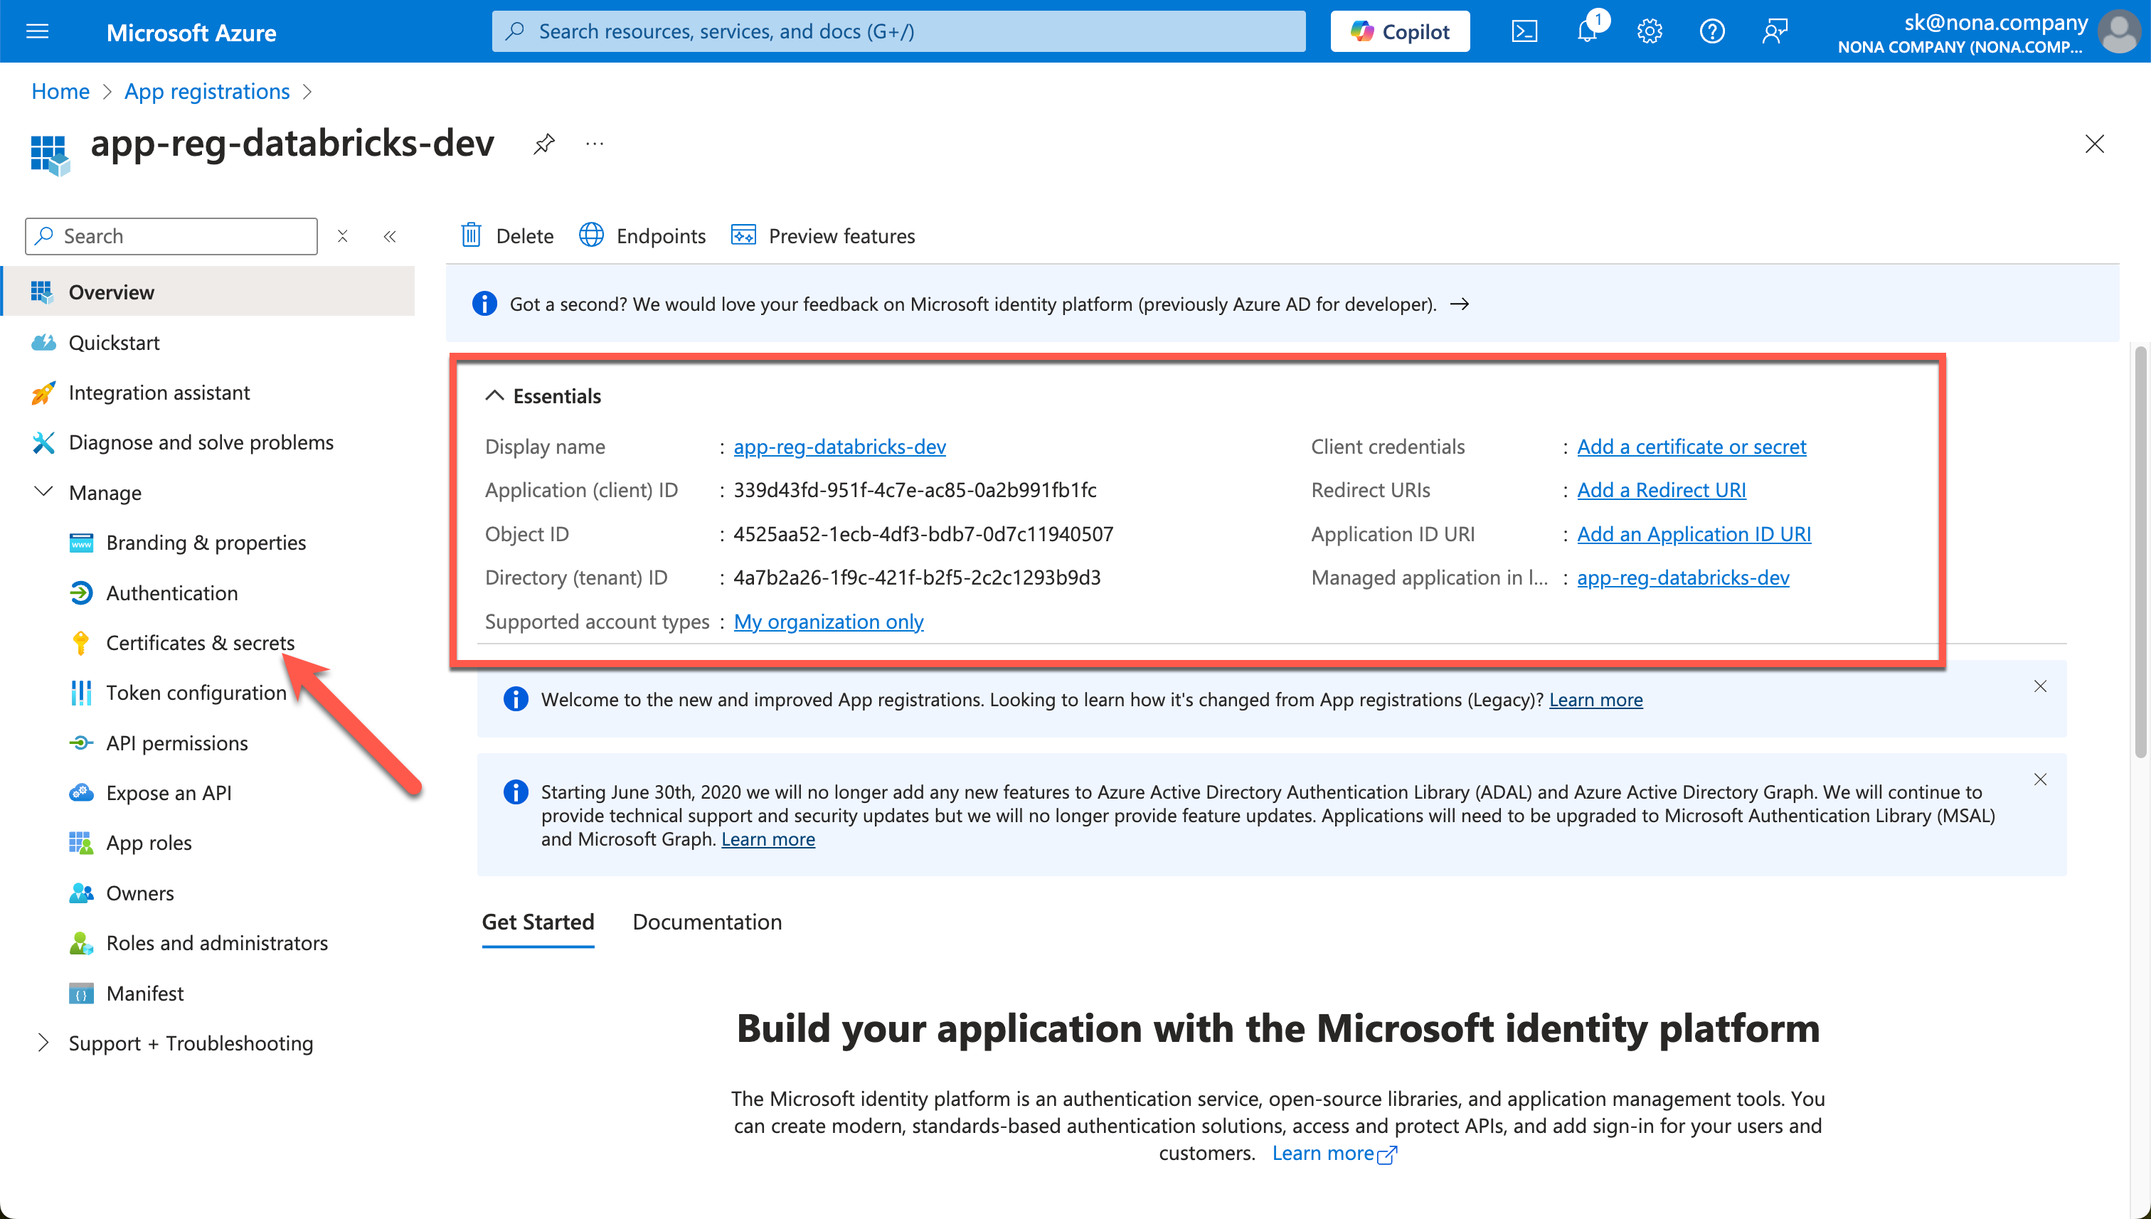Collapse the Manage menu group
Image resolution: width=2151 pixels, height=1219 pixels.
[43, 491]
